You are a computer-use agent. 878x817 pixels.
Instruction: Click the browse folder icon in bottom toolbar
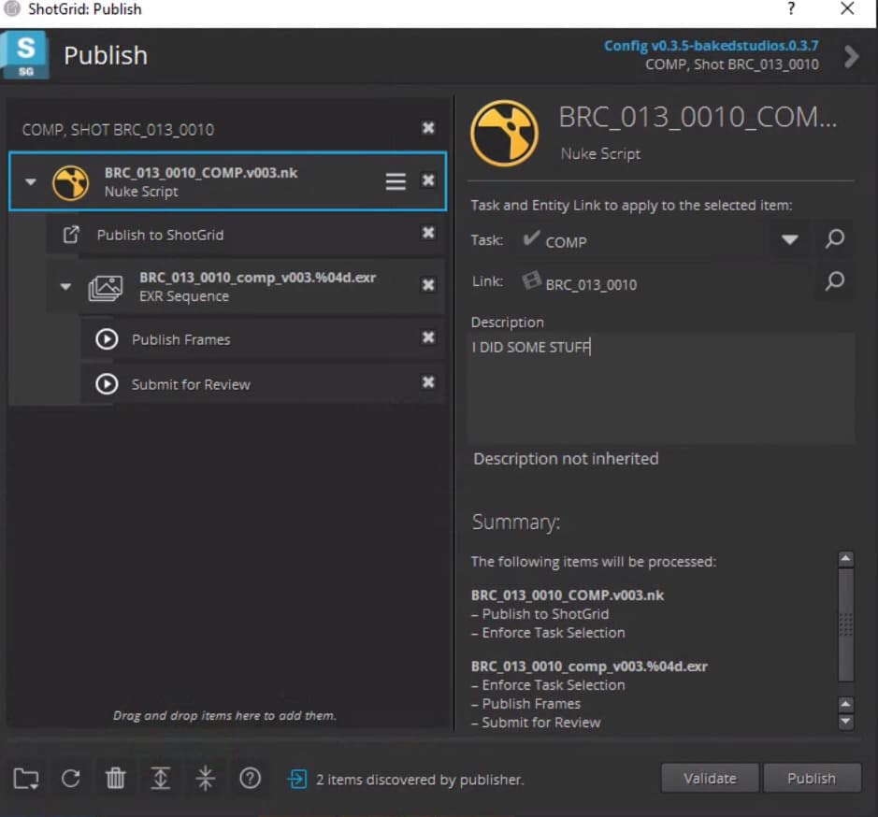point(26,778)
